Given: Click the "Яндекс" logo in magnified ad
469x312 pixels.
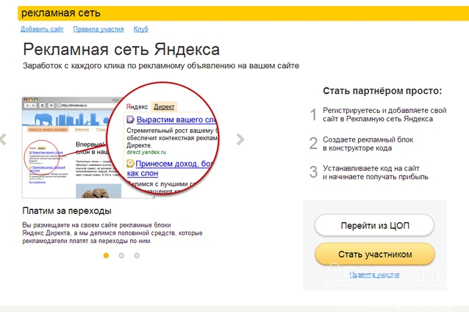Looking at the screenshot, I should [137, 106].
